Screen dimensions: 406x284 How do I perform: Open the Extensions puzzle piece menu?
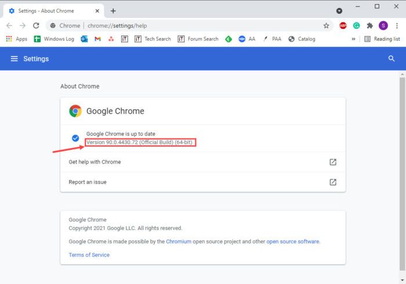point(370,26)
